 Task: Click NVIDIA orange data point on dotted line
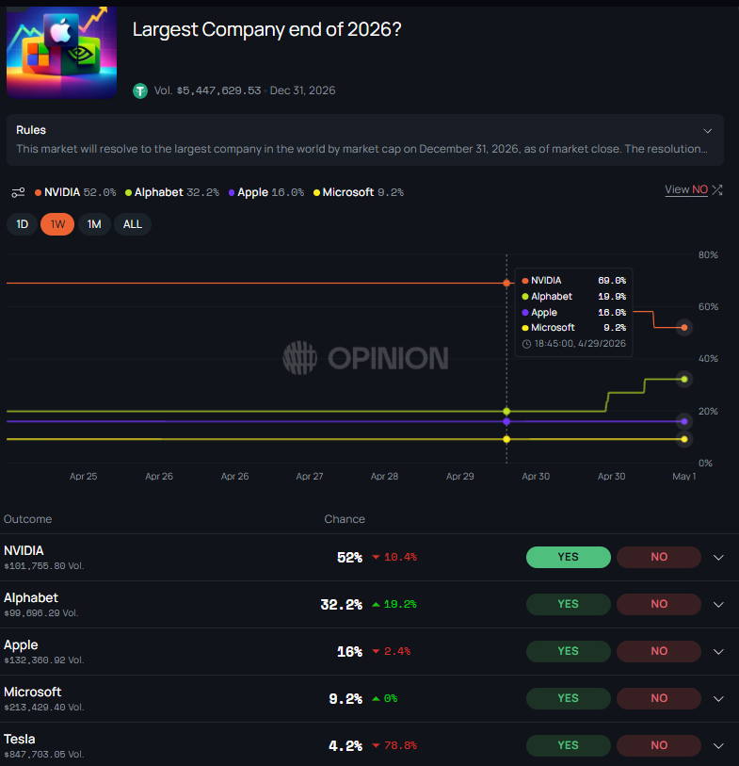[506, 283]
